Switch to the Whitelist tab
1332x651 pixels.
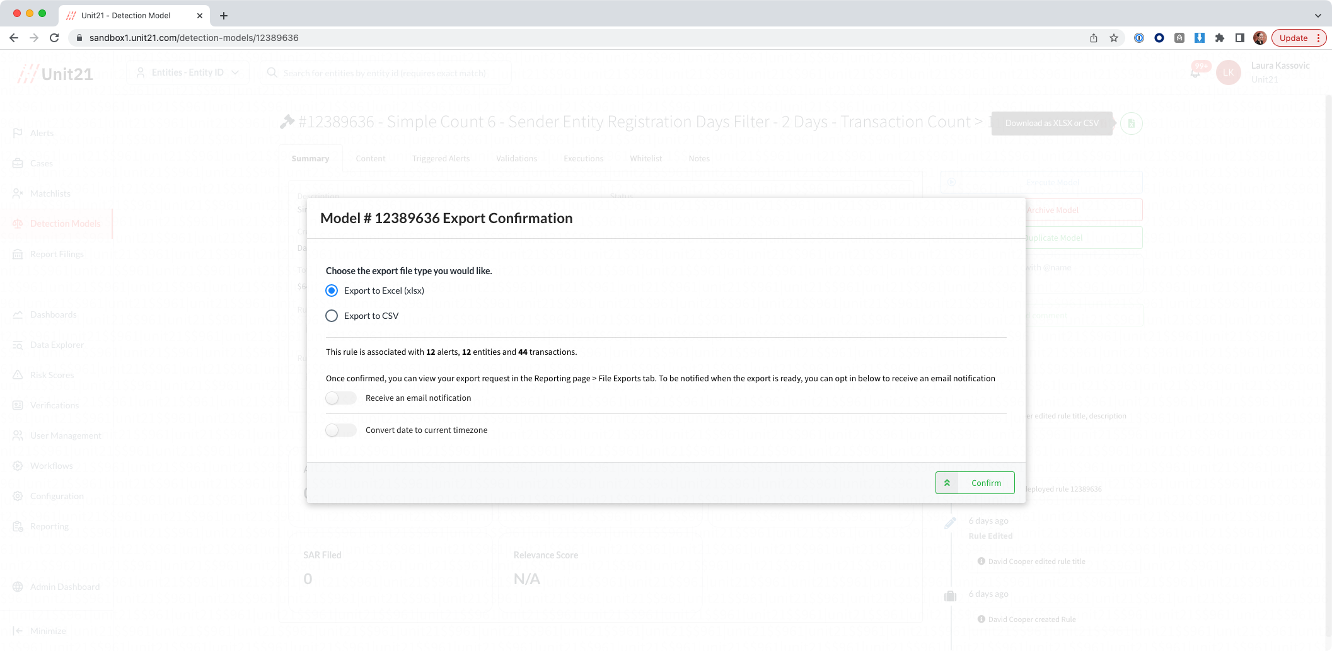click(x=646, y=158)
